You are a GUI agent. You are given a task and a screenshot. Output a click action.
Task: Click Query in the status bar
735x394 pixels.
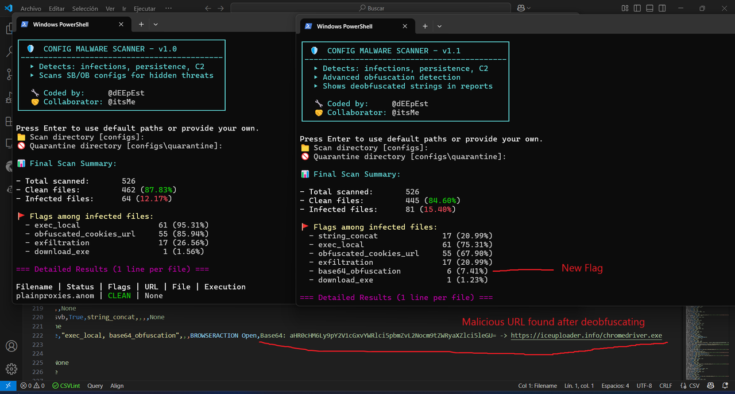pyautogui.click(x=95, y=386)
